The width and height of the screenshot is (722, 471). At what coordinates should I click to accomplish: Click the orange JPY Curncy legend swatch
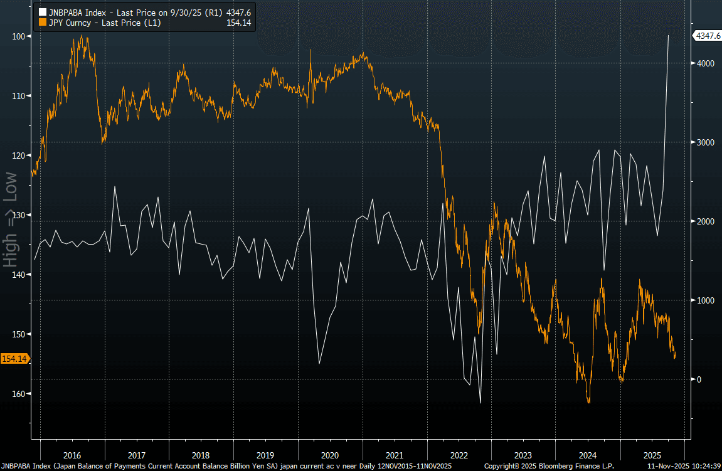pos(43,22)
